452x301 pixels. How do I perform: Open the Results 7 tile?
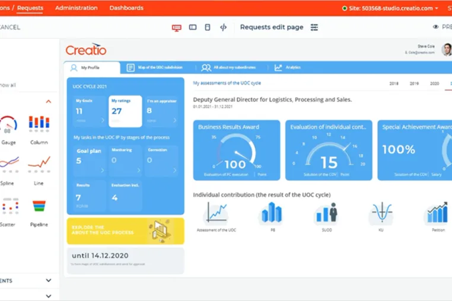pyautogui.click(x=90, y=196)
